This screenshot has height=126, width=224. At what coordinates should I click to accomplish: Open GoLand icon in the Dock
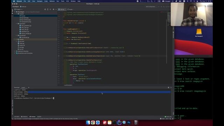(119, 122)
